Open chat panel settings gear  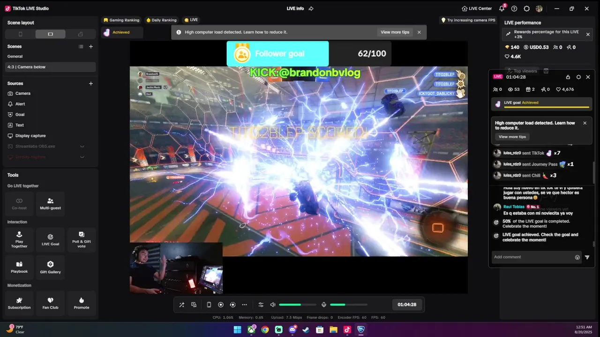(x=578, y=77)
